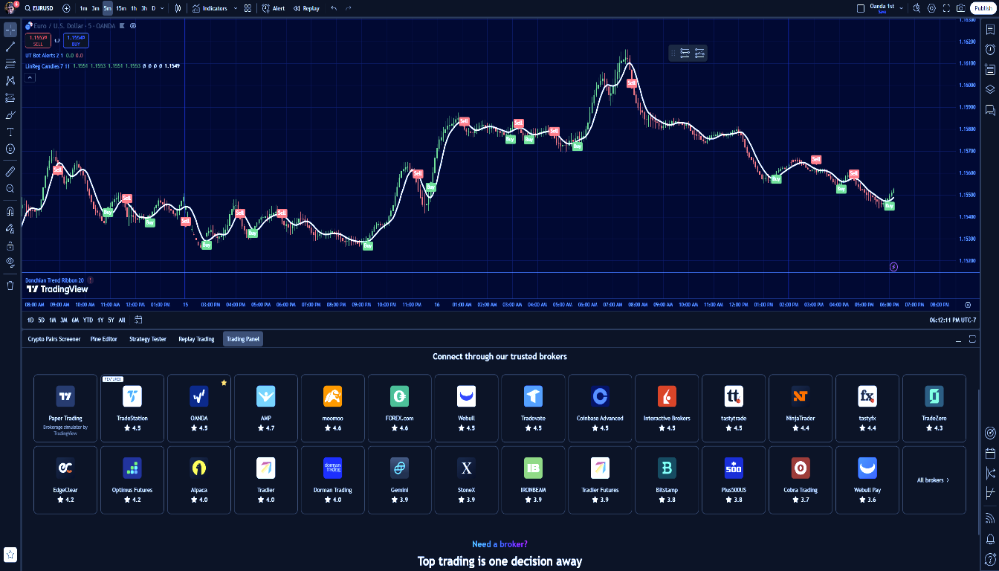Open the calendar icon in right sidebar
Screen dimensions: 999x571
tap(990, 453)
